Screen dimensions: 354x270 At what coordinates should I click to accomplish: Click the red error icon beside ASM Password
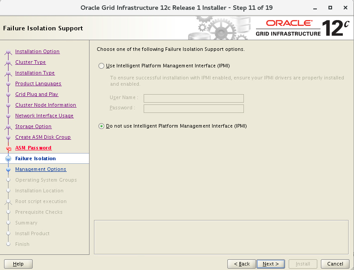point(9,149)
